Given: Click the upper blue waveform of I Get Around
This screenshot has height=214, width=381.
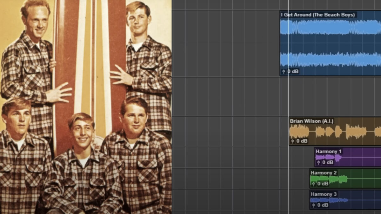Looking at the screenshot, I should tap(330, 27).
